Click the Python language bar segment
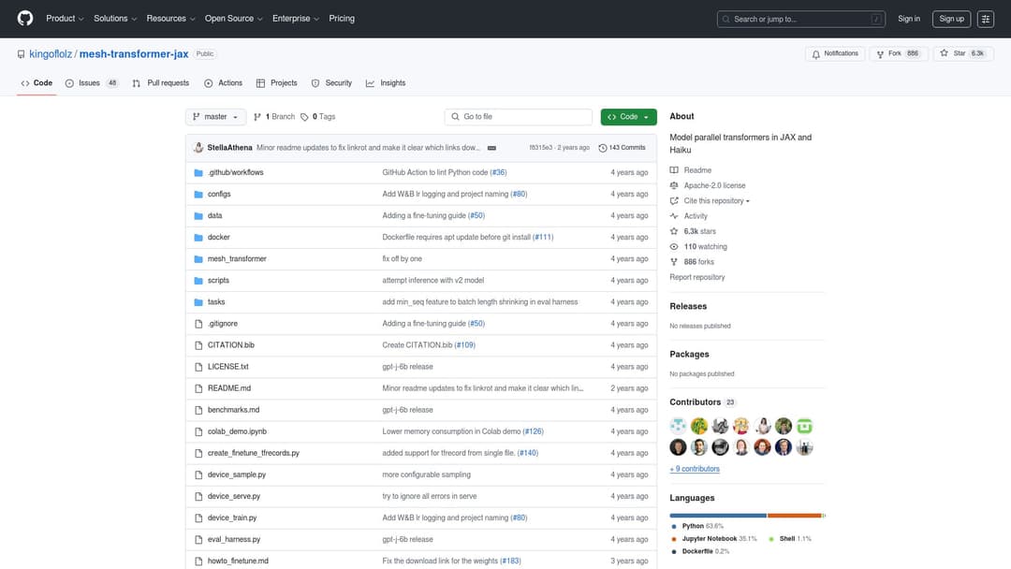1011x569 pixels. click(x=718, y=516)
